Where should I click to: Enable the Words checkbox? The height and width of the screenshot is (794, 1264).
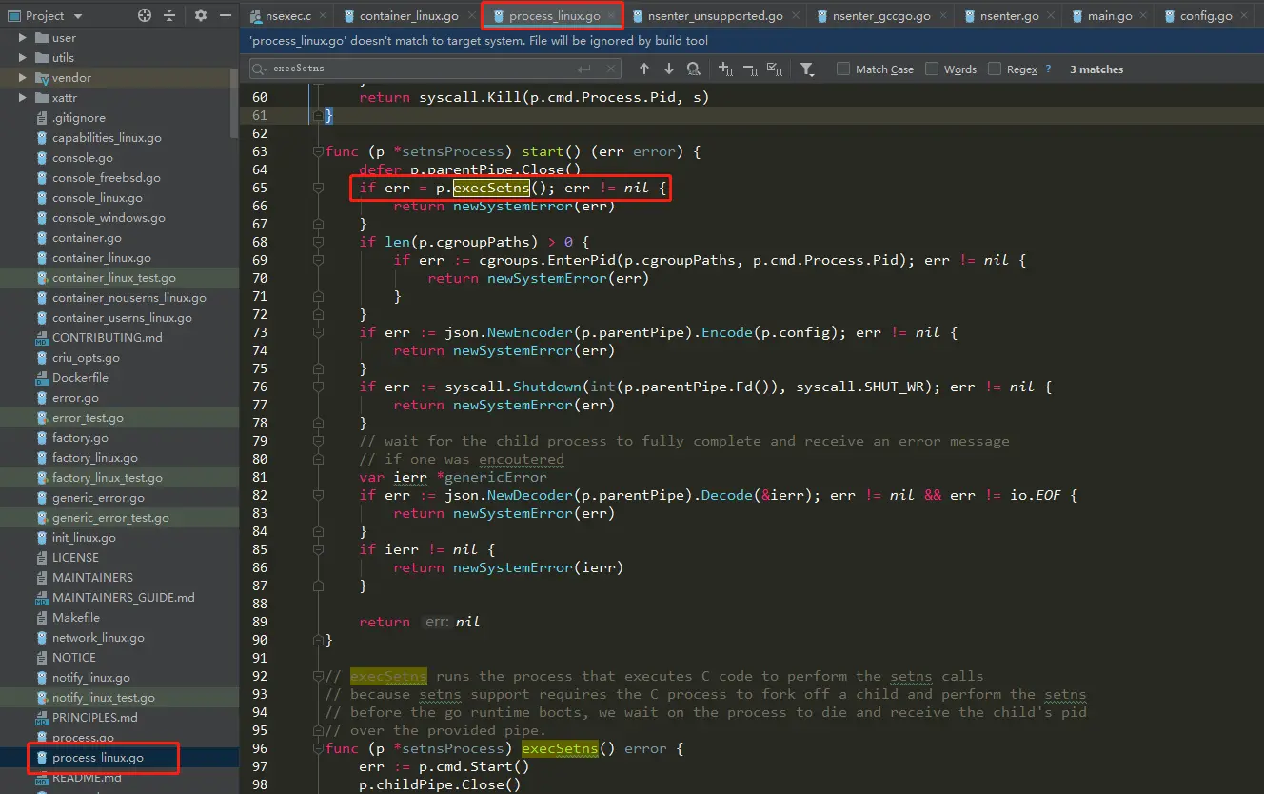click(932, 69)
